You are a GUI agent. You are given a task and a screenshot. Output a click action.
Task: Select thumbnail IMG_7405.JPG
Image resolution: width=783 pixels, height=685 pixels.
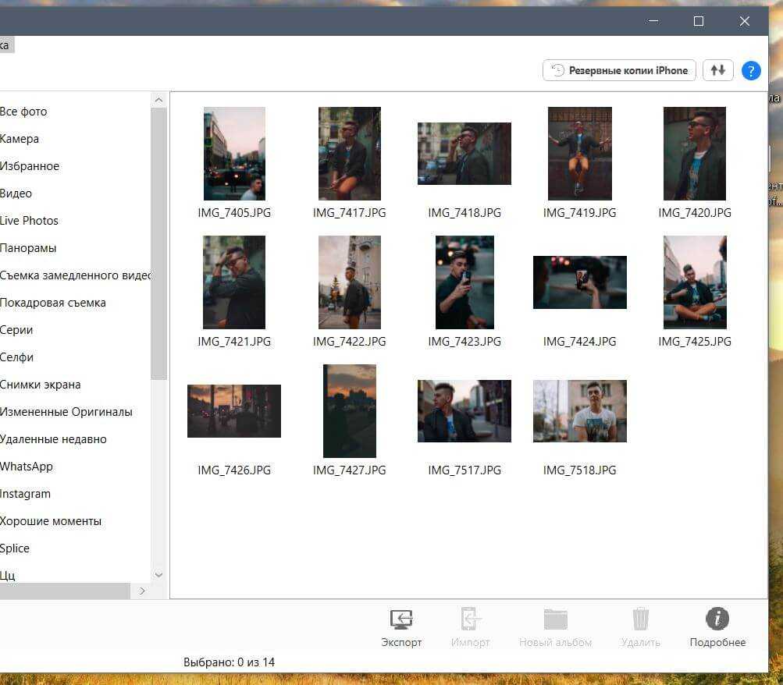point(234,154)
